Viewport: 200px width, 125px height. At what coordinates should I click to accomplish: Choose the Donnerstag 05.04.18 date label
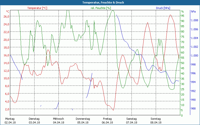(x=83, y=120)
